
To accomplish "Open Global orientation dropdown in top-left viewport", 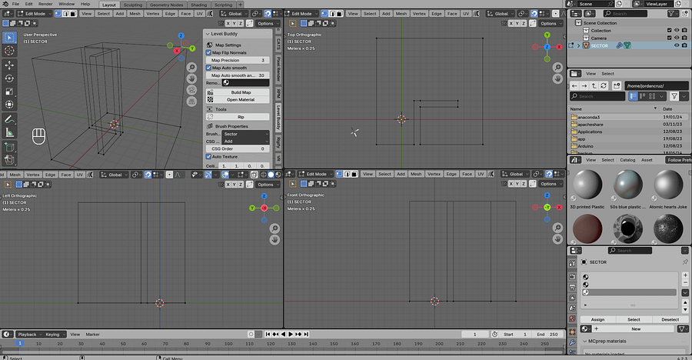I will click(x=232, y=14).
